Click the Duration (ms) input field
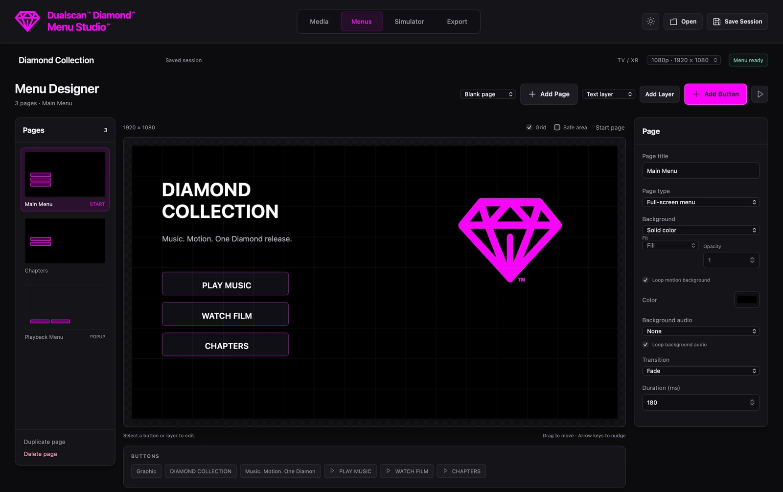 [700, 402]
